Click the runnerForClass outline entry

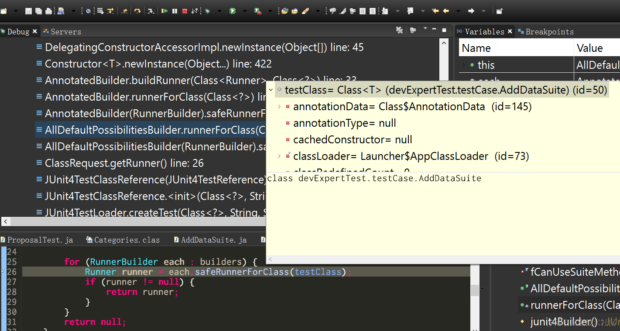pyautogui.click(x=570, y=305)
